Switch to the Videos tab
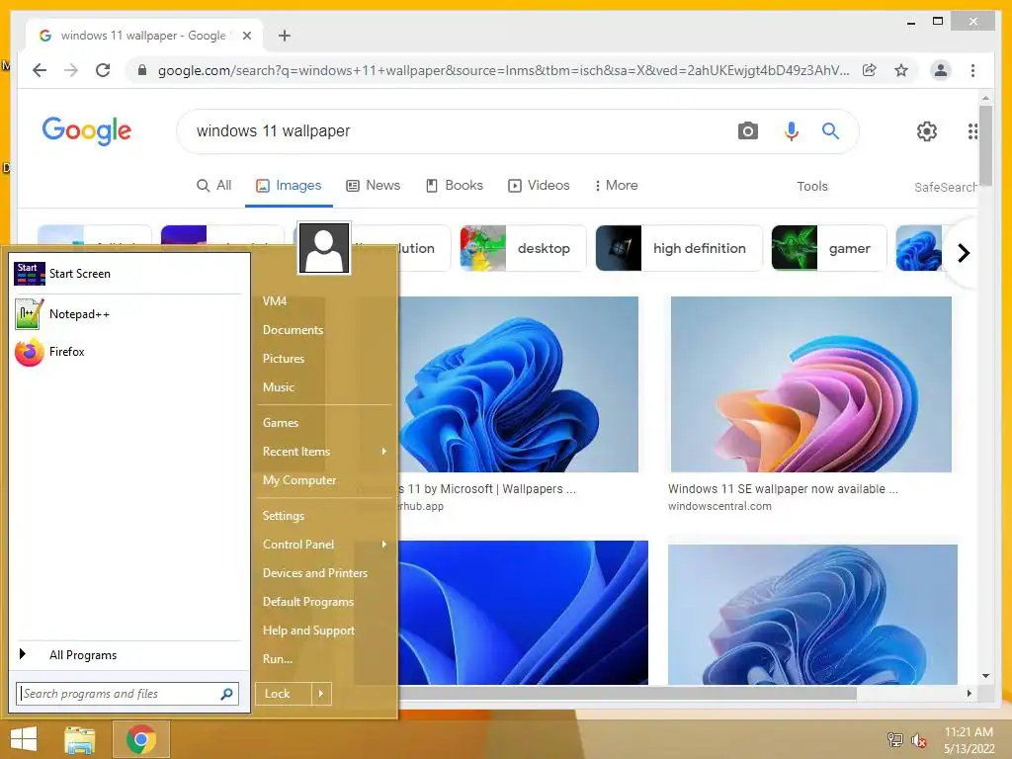The width and height of the screenshot is (1012, 759). coord(539,185)
